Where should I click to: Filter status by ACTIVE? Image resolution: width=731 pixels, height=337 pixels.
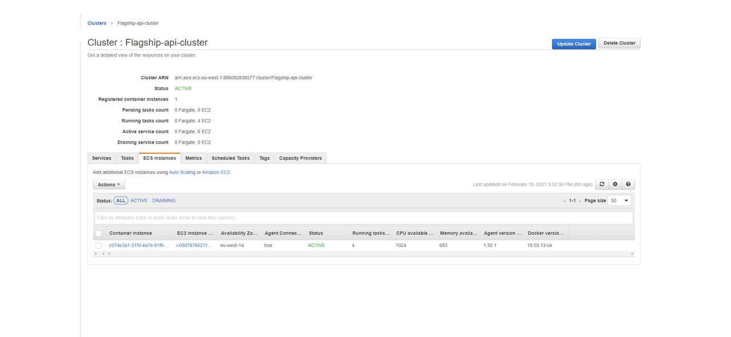pyautogui.click(x=139, y=201)
